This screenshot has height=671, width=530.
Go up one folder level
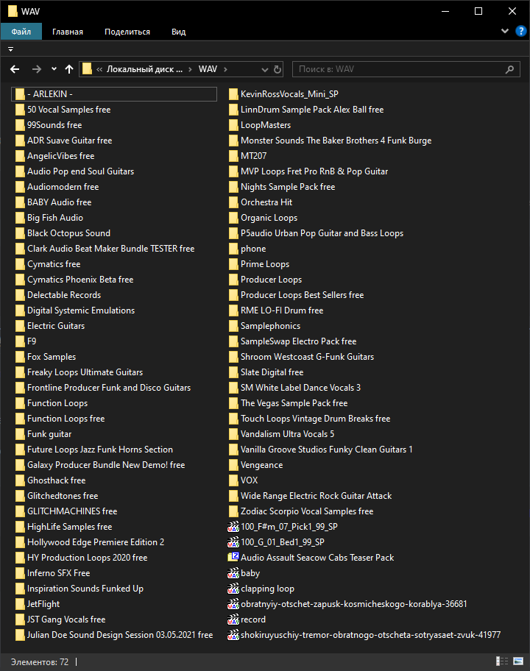(x=69, y=69)
